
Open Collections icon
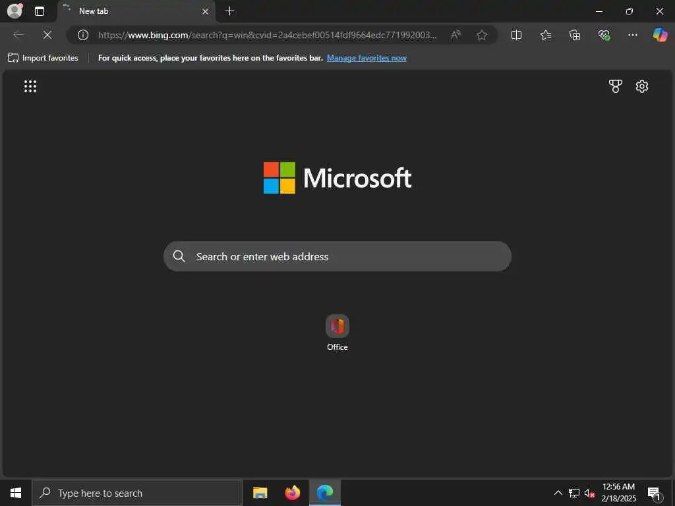click(575, 35)
